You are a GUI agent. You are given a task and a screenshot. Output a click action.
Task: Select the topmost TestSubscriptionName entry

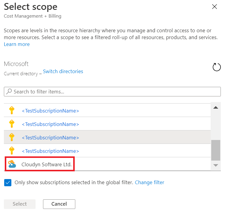50,111
